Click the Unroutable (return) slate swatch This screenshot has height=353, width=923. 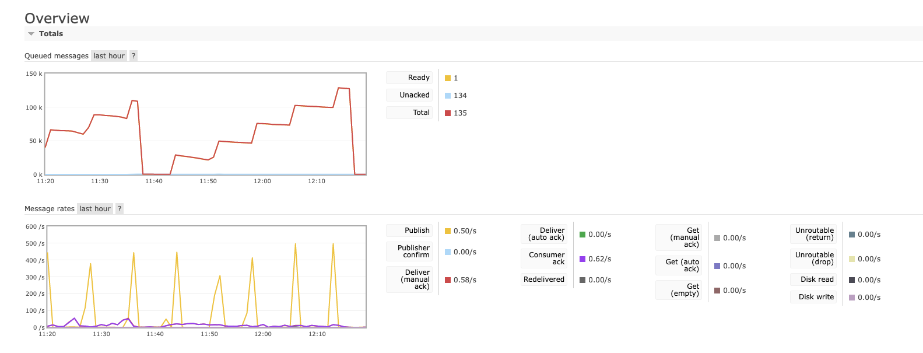tap(852, 235)
